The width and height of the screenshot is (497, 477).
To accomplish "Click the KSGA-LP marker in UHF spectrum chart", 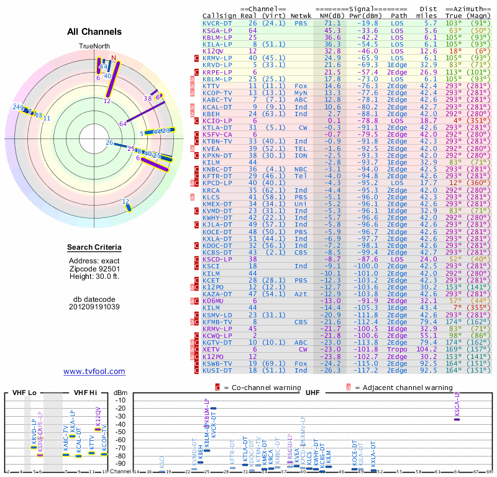I will coord(457,419).
